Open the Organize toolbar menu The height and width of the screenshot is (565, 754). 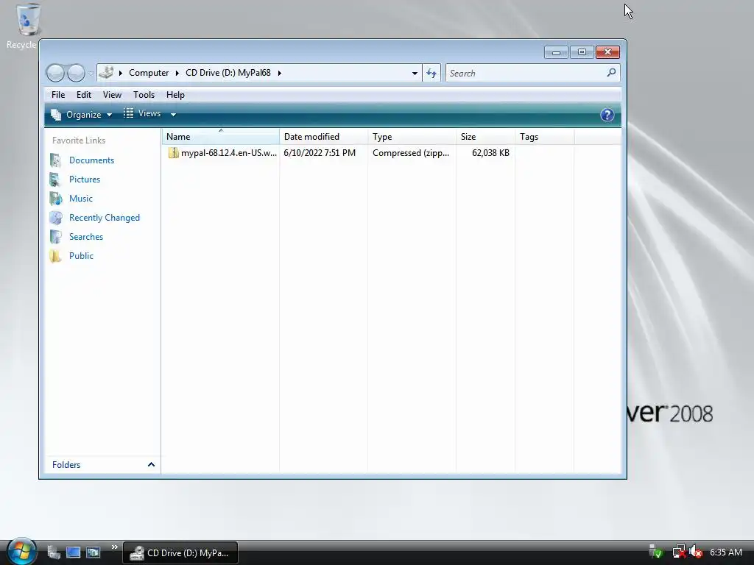81,114
